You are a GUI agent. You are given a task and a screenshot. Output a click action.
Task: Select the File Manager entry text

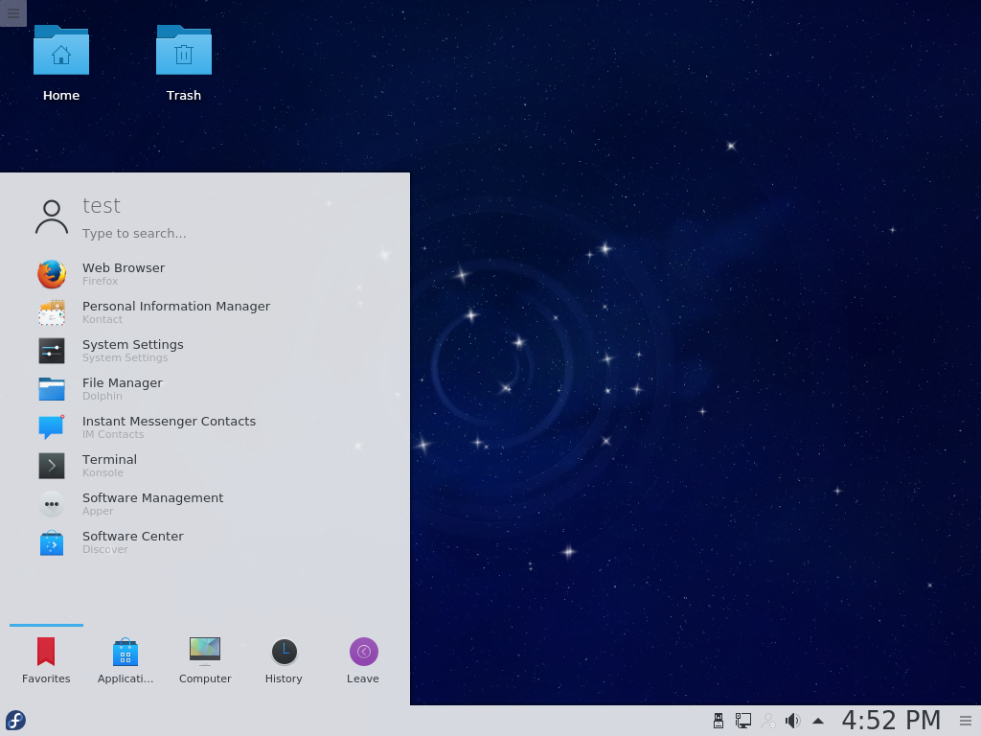point(122,382)
